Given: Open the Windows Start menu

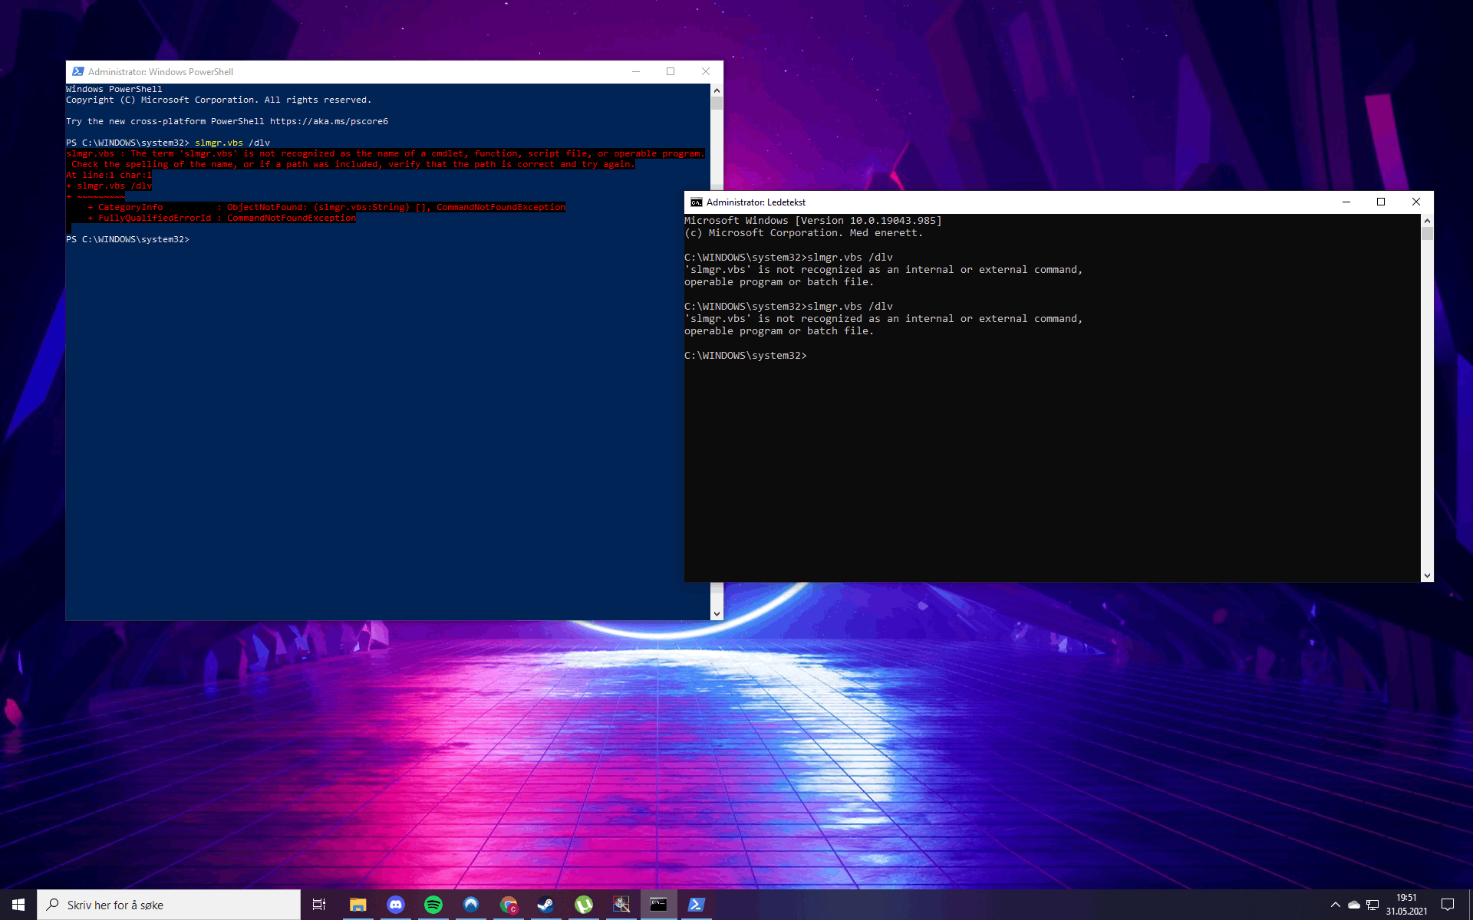Looking at the screenshot, I should click(18, 905).
